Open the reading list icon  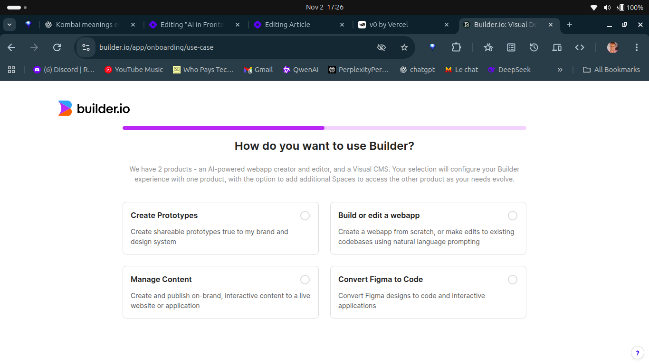[511, 47]
